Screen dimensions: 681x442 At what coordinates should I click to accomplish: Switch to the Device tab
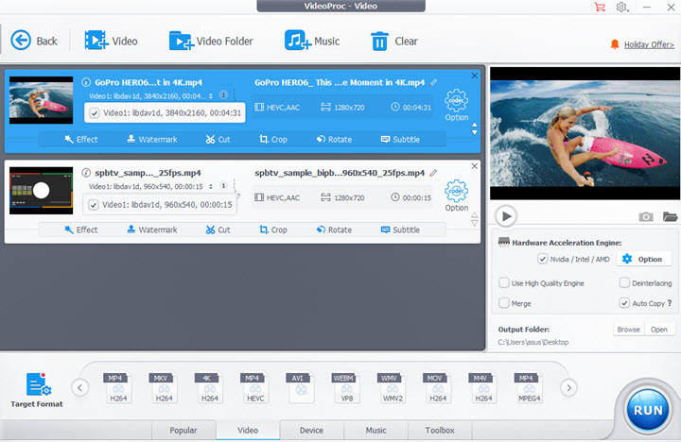pyautogui.click(x=311, y=431)
